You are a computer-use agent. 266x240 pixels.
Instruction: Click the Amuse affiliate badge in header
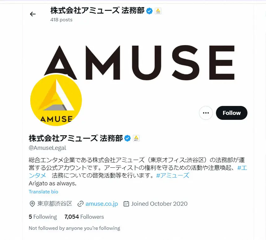point(158,11)
